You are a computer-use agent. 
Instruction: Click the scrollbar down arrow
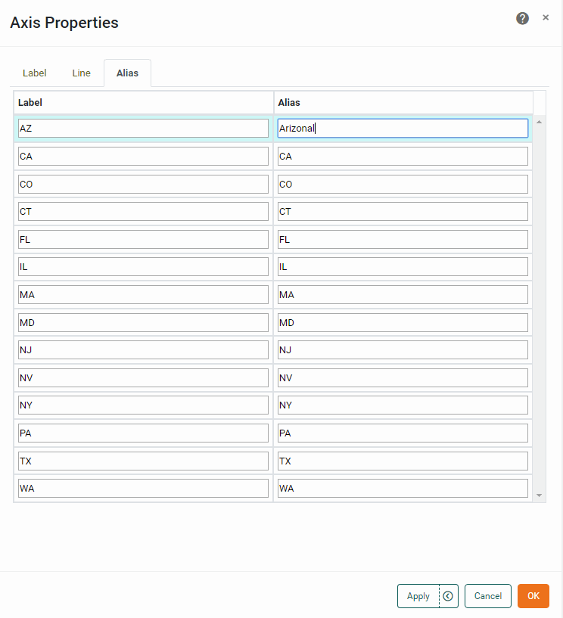point(538,495)
